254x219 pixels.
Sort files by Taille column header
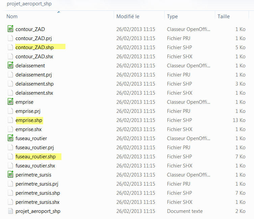tap(224, 16)
